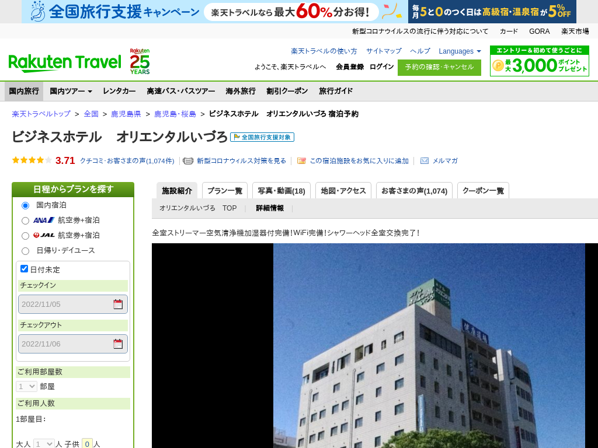The width and height of the screenshot is (598, 448).
Task: Open the レンタカー nav item
Action: coord(119,91)
